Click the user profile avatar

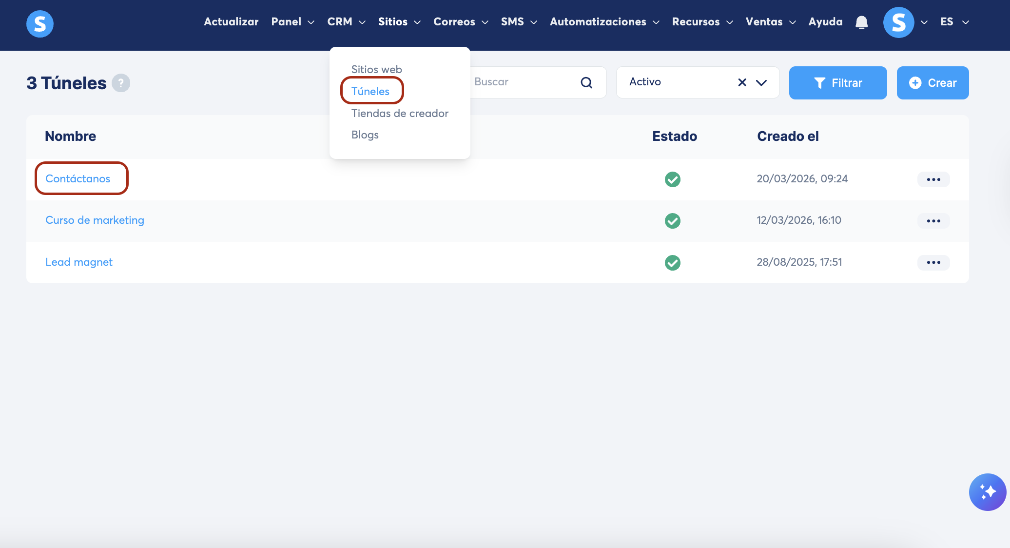coord(898,22)
